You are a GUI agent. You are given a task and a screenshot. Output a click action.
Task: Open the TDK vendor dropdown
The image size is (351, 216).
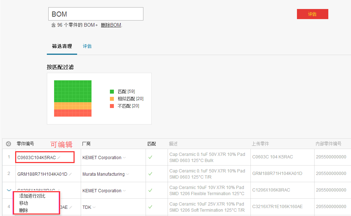[x=94, y=207]
